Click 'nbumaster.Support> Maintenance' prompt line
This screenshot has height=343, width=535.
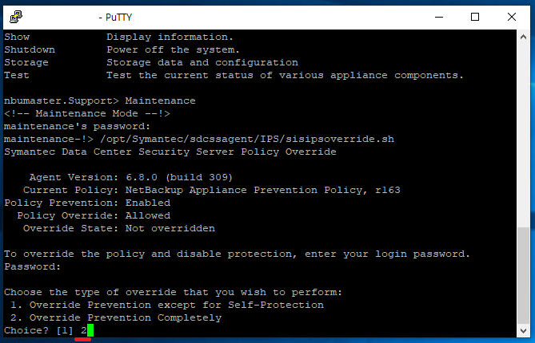pos(100,101)
